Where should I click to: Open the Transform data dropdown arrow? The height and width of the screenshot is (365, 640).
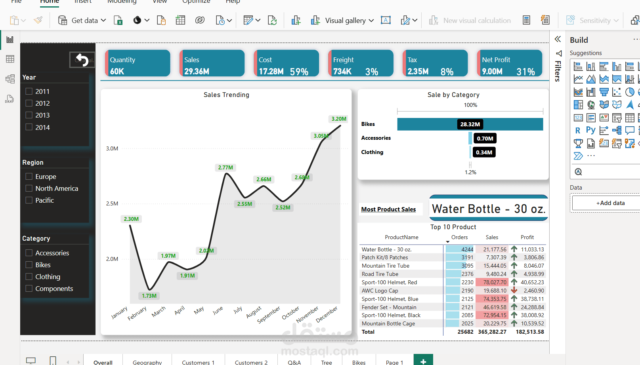(x=258, y=20)
